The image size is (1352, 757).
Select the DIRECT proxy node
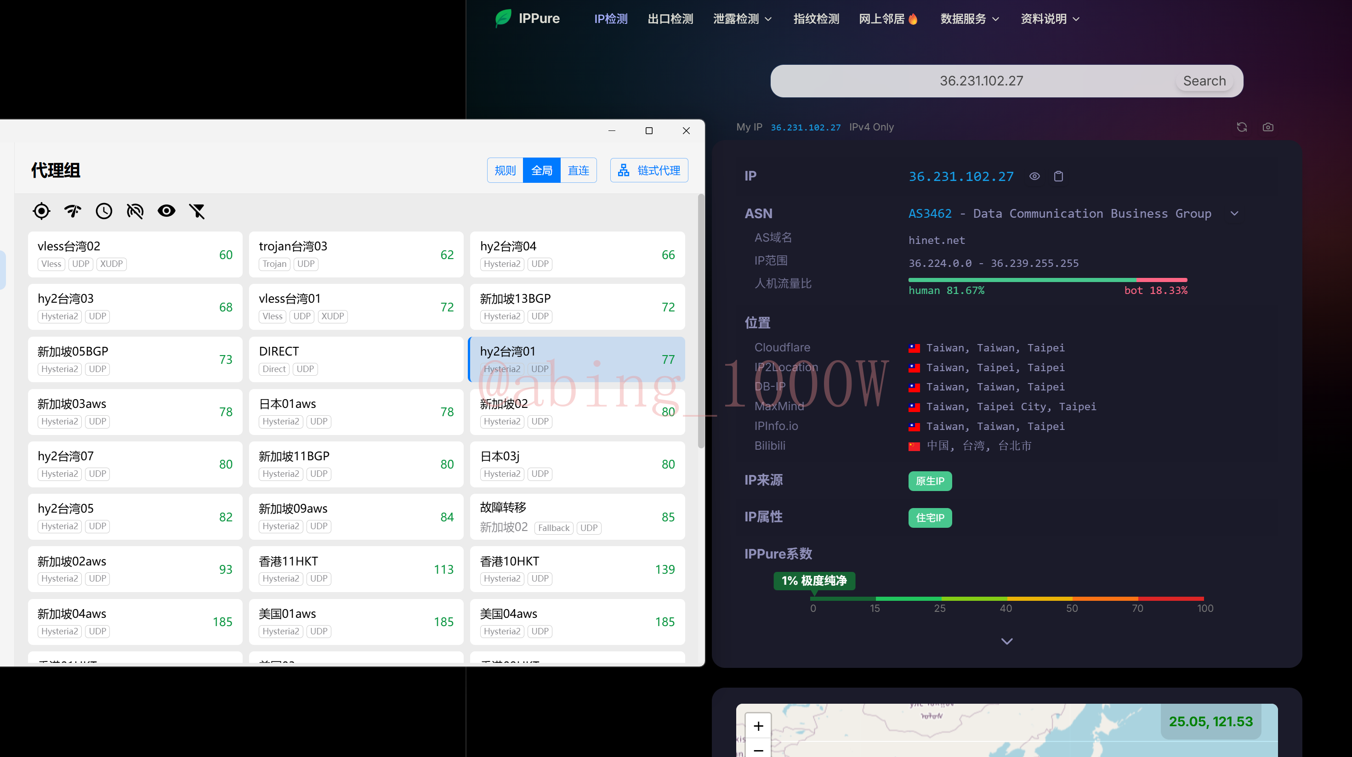coord(356,359)
